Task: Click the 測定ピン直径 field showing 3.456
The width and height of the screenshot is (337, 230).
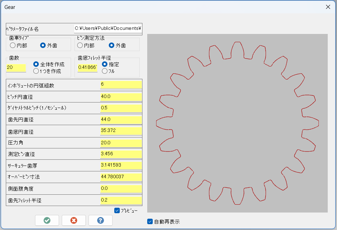Action: (121, 154)
